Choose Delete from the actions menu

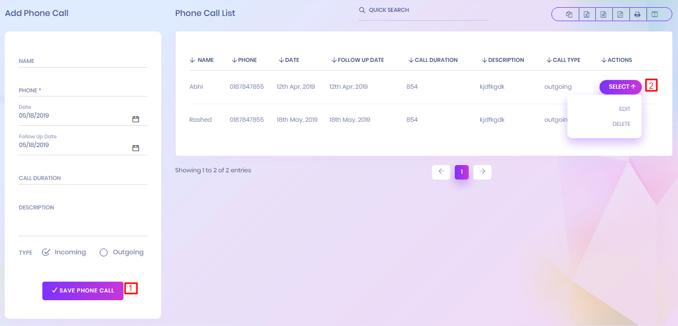(621, 124)
